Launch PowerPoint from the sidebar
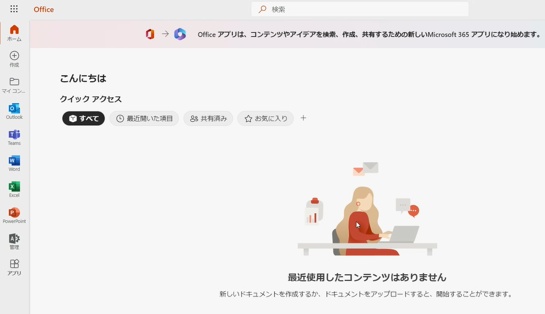Viewport: 545px width, 314px height. (x=14, y=216)
